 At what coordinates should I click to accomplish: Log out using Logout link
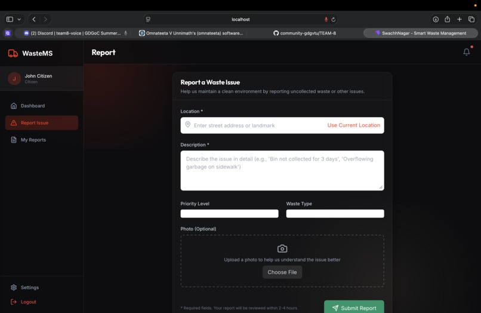[23, 302]
